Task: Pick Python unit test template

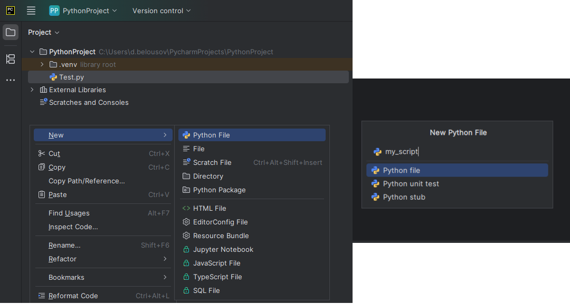Action: [x=411, y=183]
